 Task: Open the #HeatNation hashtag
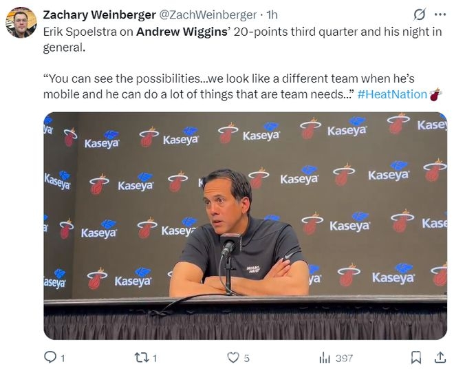click(392, 94)
